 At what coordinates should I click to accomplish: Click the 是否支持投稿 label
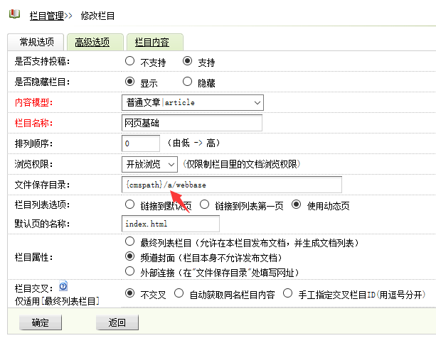[x=42, y=61]
